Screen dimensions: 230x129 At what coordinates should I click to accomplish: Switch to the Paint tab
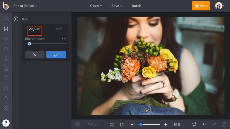[x=57, y=29]
